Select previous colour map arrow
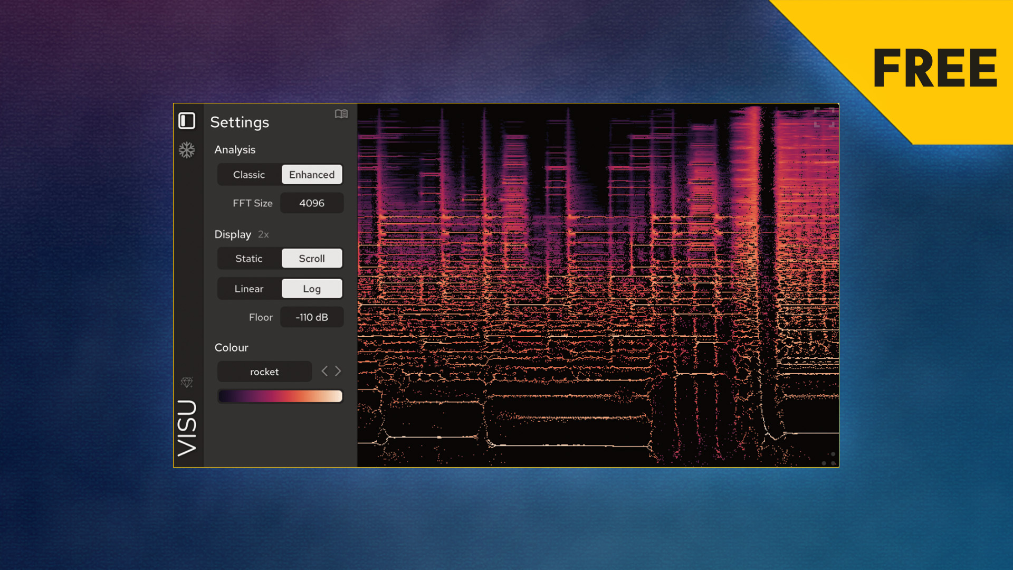1013x570 pixels. click(324, 372)
